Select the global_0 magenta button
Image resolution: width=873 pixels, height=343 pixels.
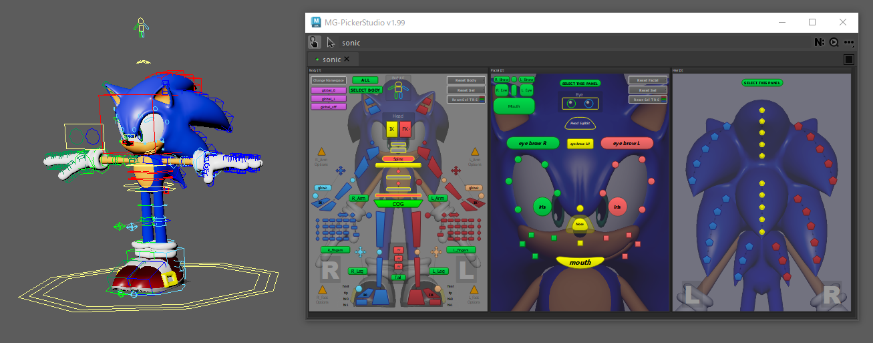(x=329, y=90)
